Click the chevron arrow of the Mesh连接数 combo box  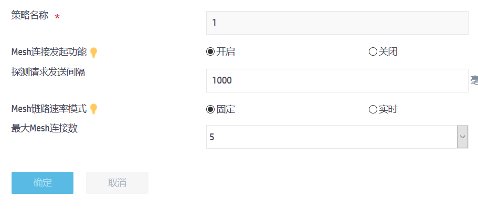point(462,137)
